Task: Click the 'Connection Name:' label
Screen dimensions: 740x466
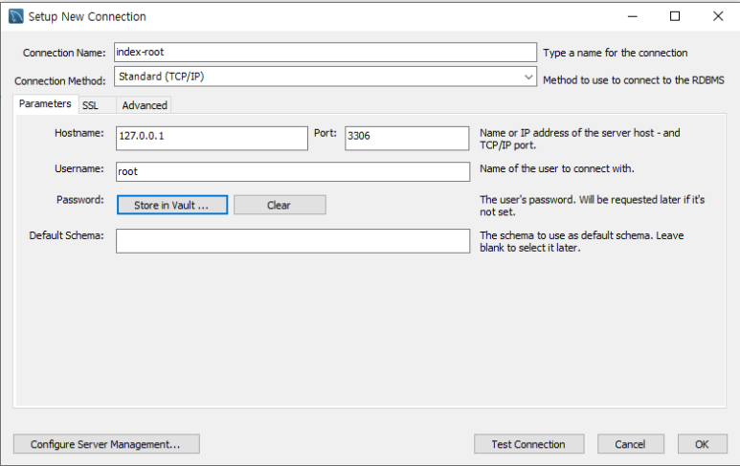Action: pyautogui.click(x=64, y=53)
